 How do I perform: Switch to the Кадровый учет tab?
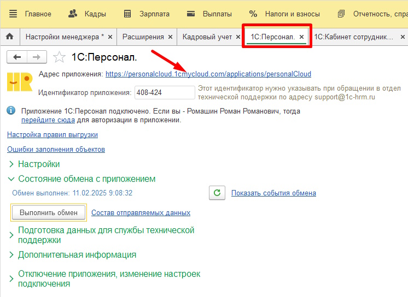pos(207,37)
